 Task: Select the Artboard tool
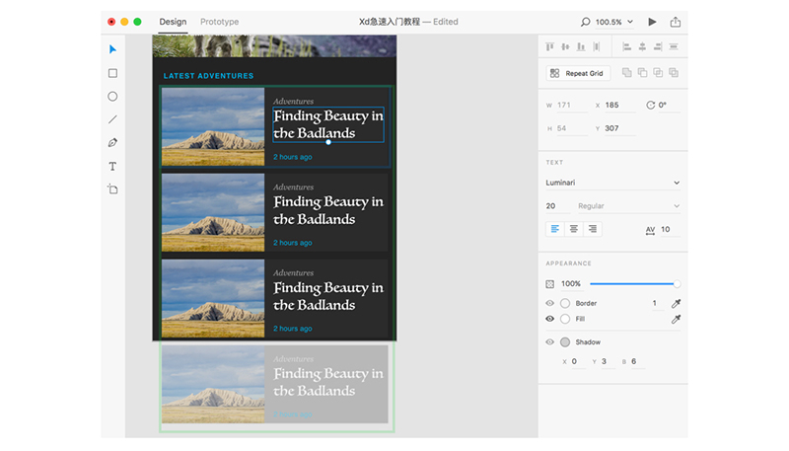click(112, 189)
